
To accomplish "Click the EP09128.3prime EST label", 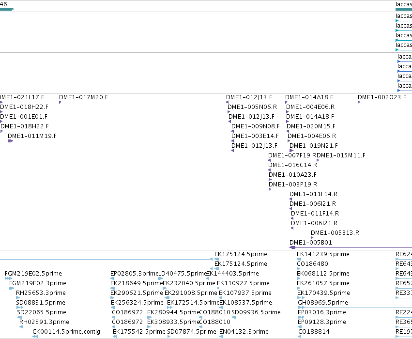I will pyautogui.click(x=322, y=322).
